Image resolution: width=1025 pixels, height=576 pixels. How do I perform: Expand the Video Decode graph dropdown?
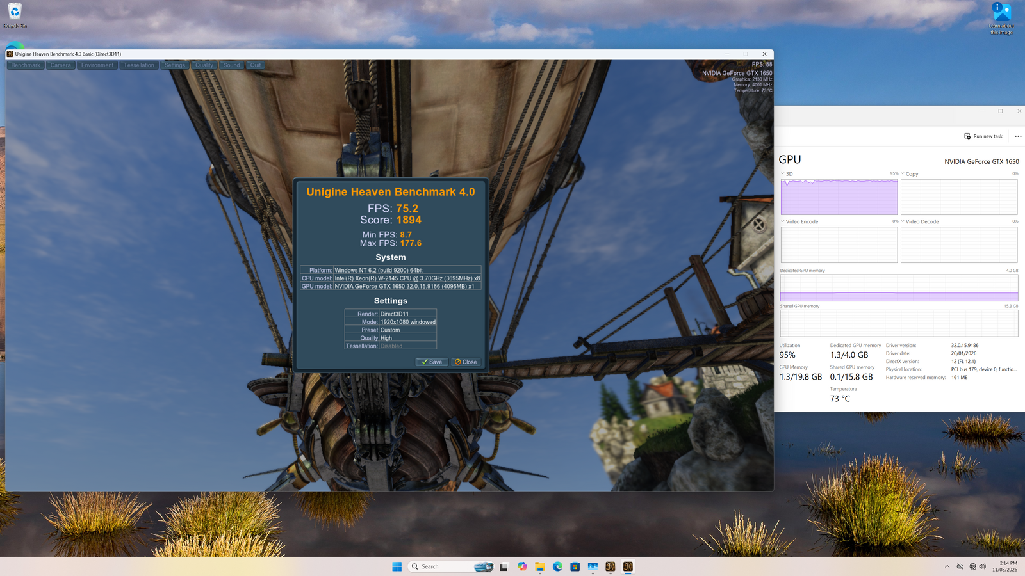tap(903, 221)
